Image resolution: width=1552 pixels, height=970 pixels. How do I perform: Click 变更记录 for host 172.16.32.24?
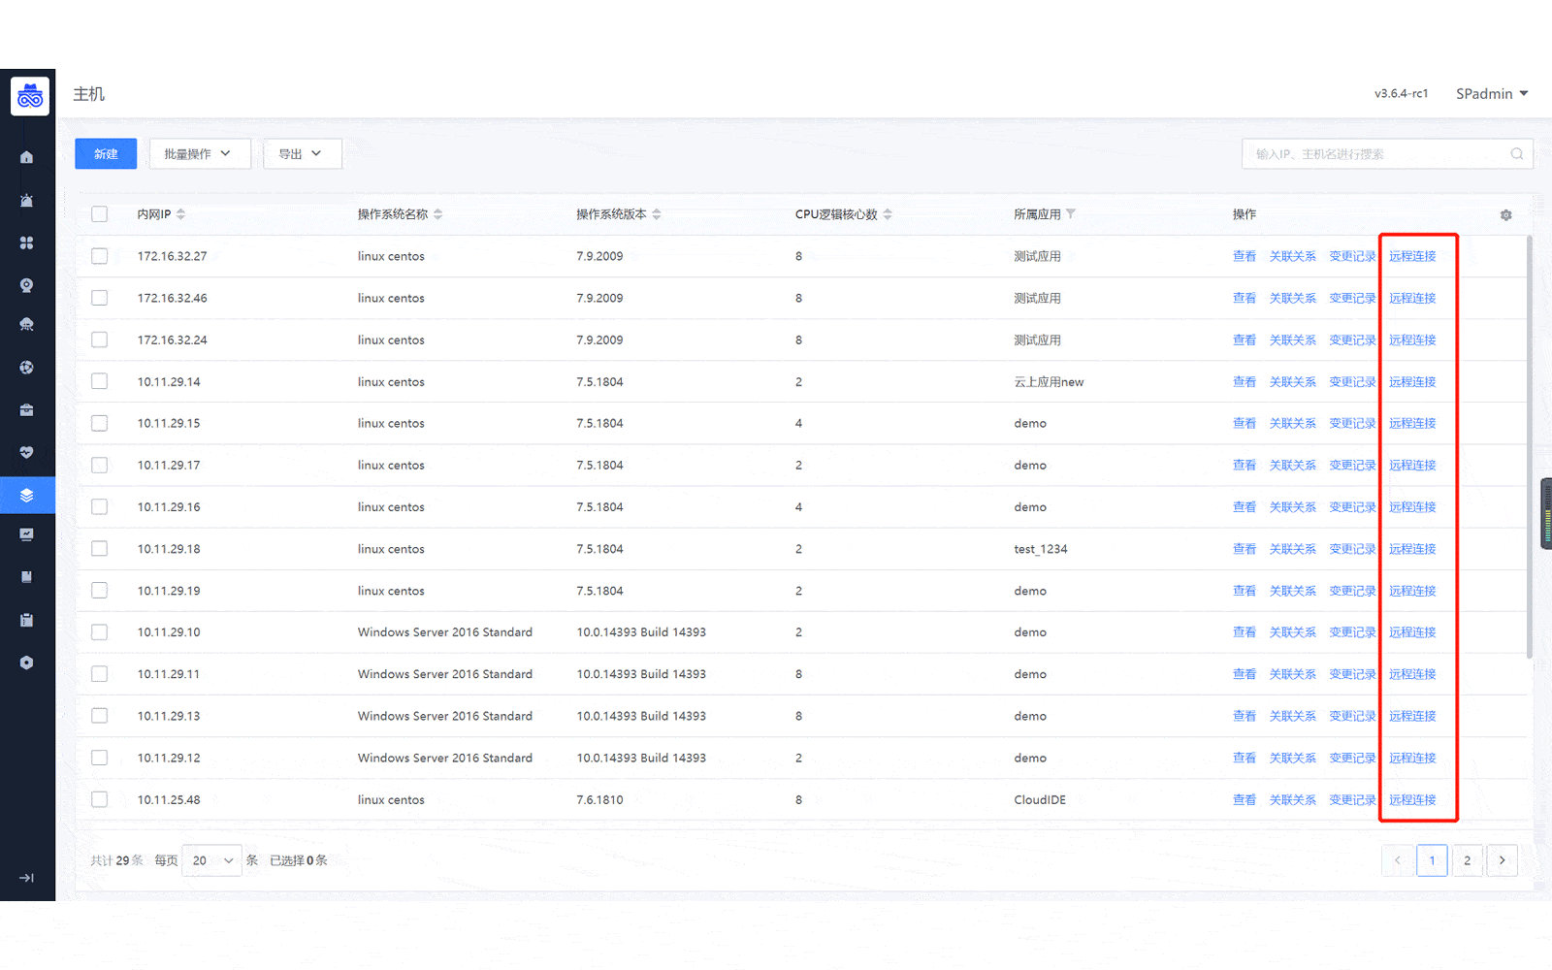click(x=1352, y=339)
